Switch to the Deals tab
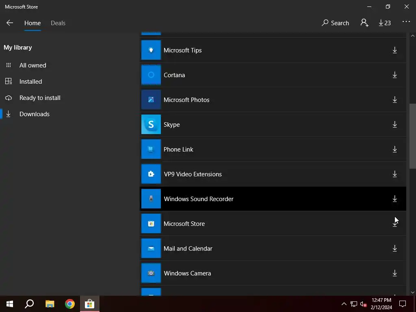The height and width of the screenshot is (312, 416). pos(58,23)
